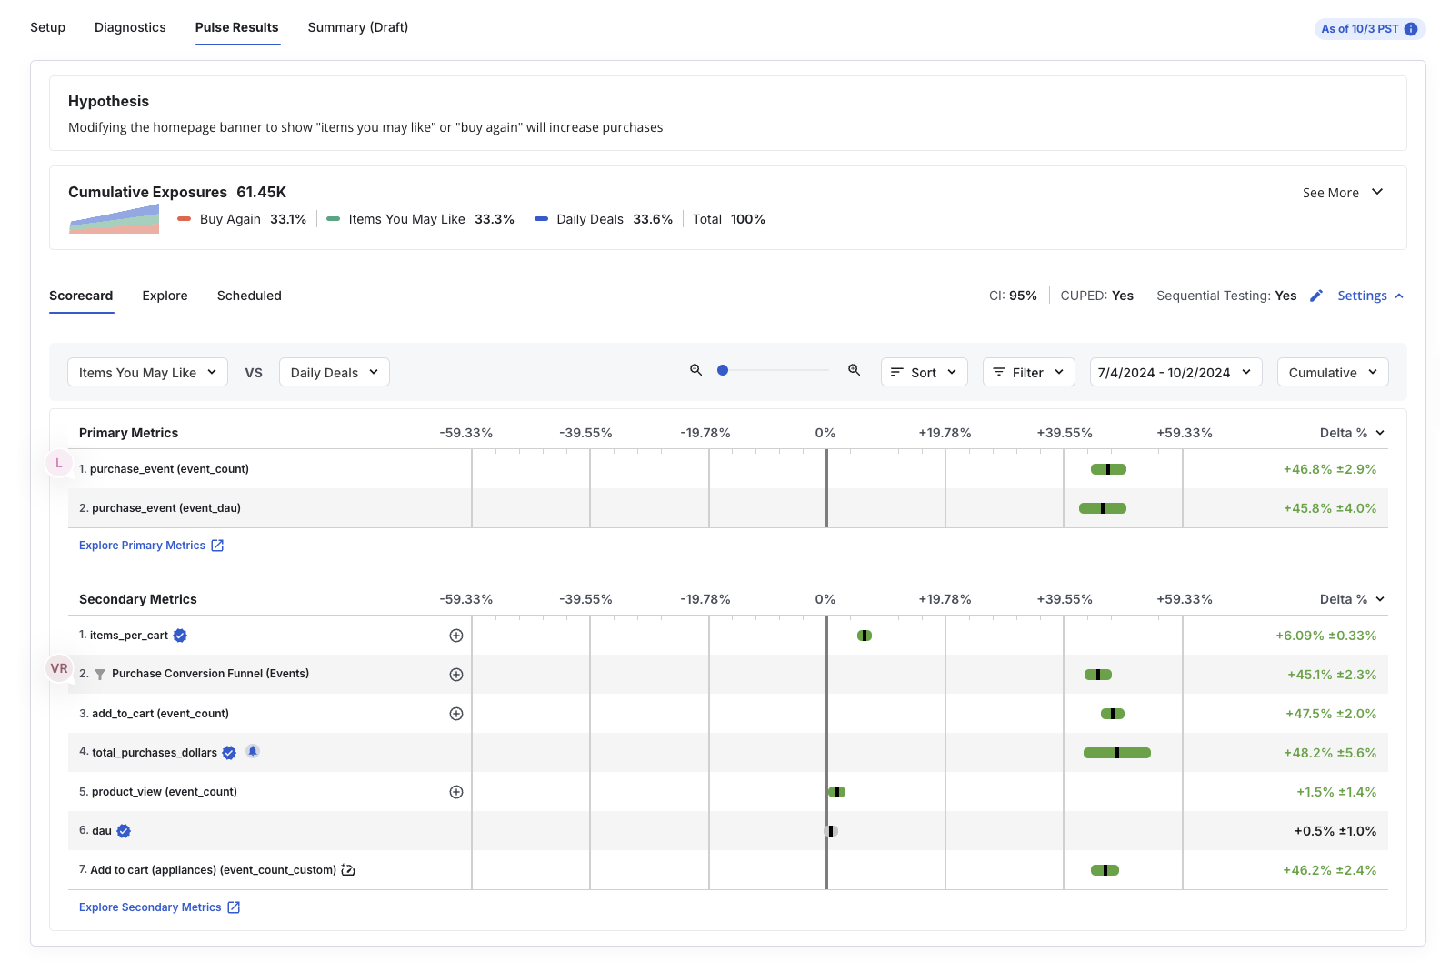The height and width of the screenshot is (962, 1440).
Task: Expand items_per_cart with its plus circle icon
Action: click(456, 636)
